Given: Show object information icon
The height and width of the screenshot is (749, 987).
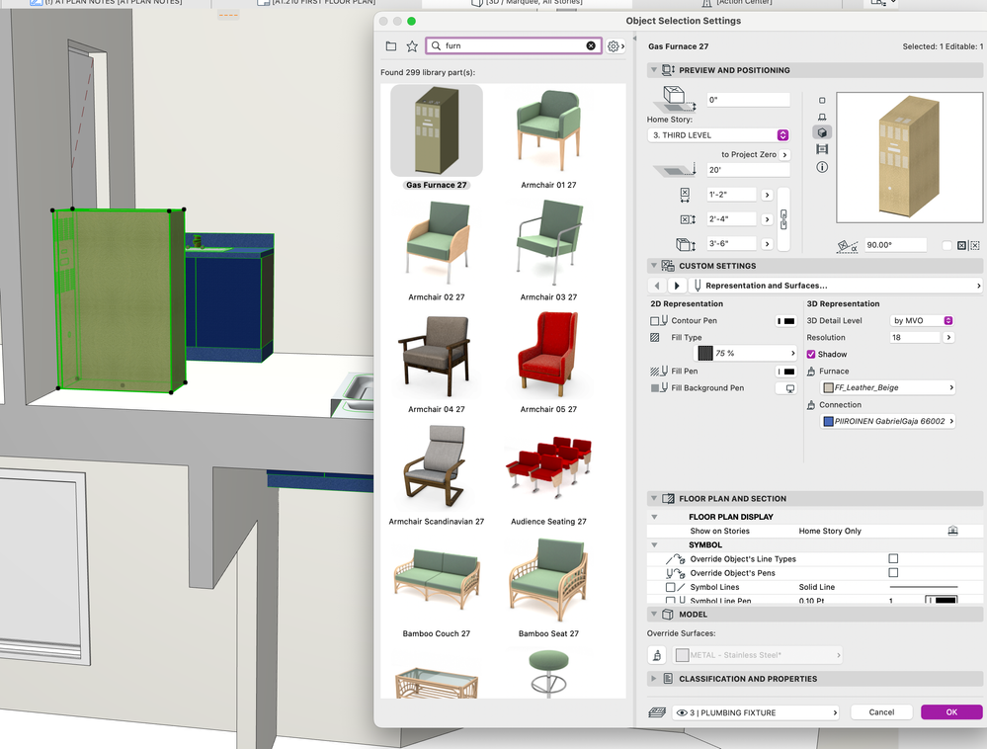Looking at the screenshot, I should 822,167.
